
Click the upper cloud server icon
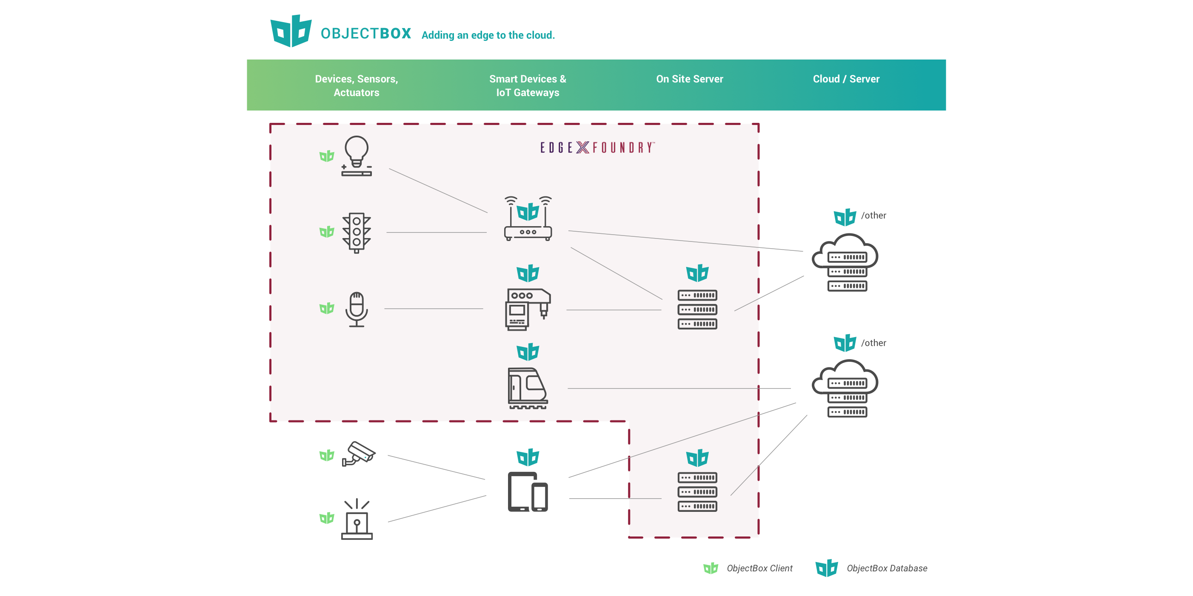845,262
